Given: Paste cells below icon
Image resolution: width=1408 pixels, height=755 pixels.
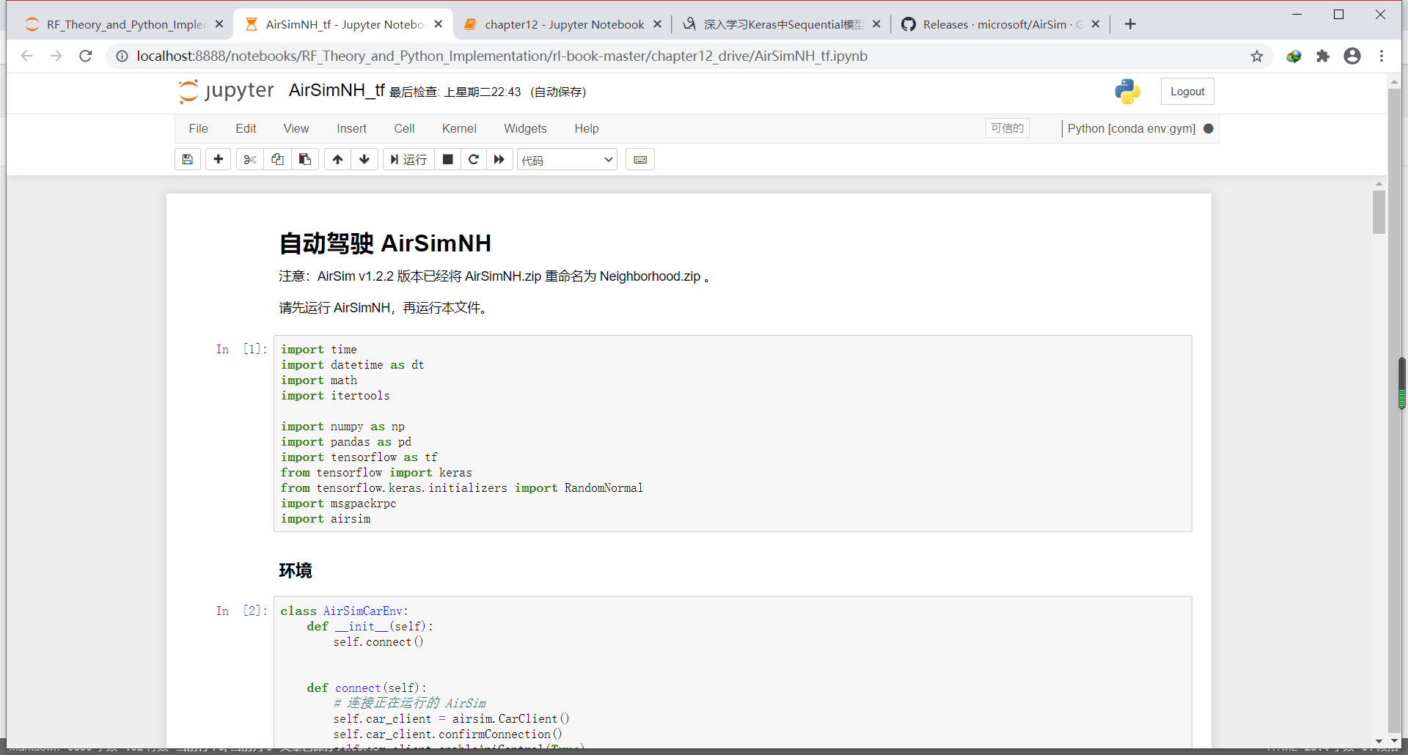Looking at the screenshot, I should [x=305, y=159].
